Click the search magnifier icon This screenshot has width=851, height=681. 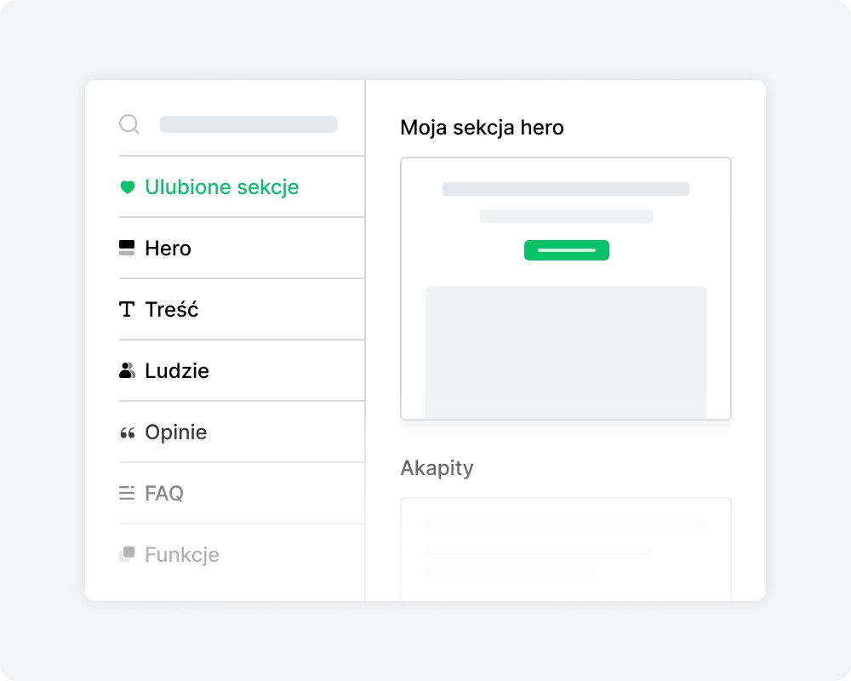tap(129, 125)
